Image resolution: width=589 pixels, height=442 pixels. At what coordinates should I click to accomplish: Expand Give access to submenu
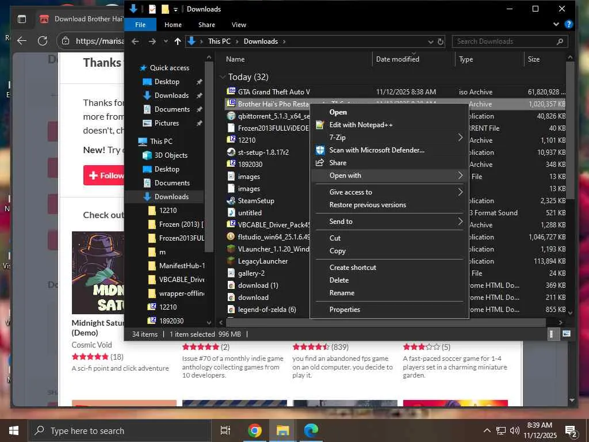click(x=389, y=192)
